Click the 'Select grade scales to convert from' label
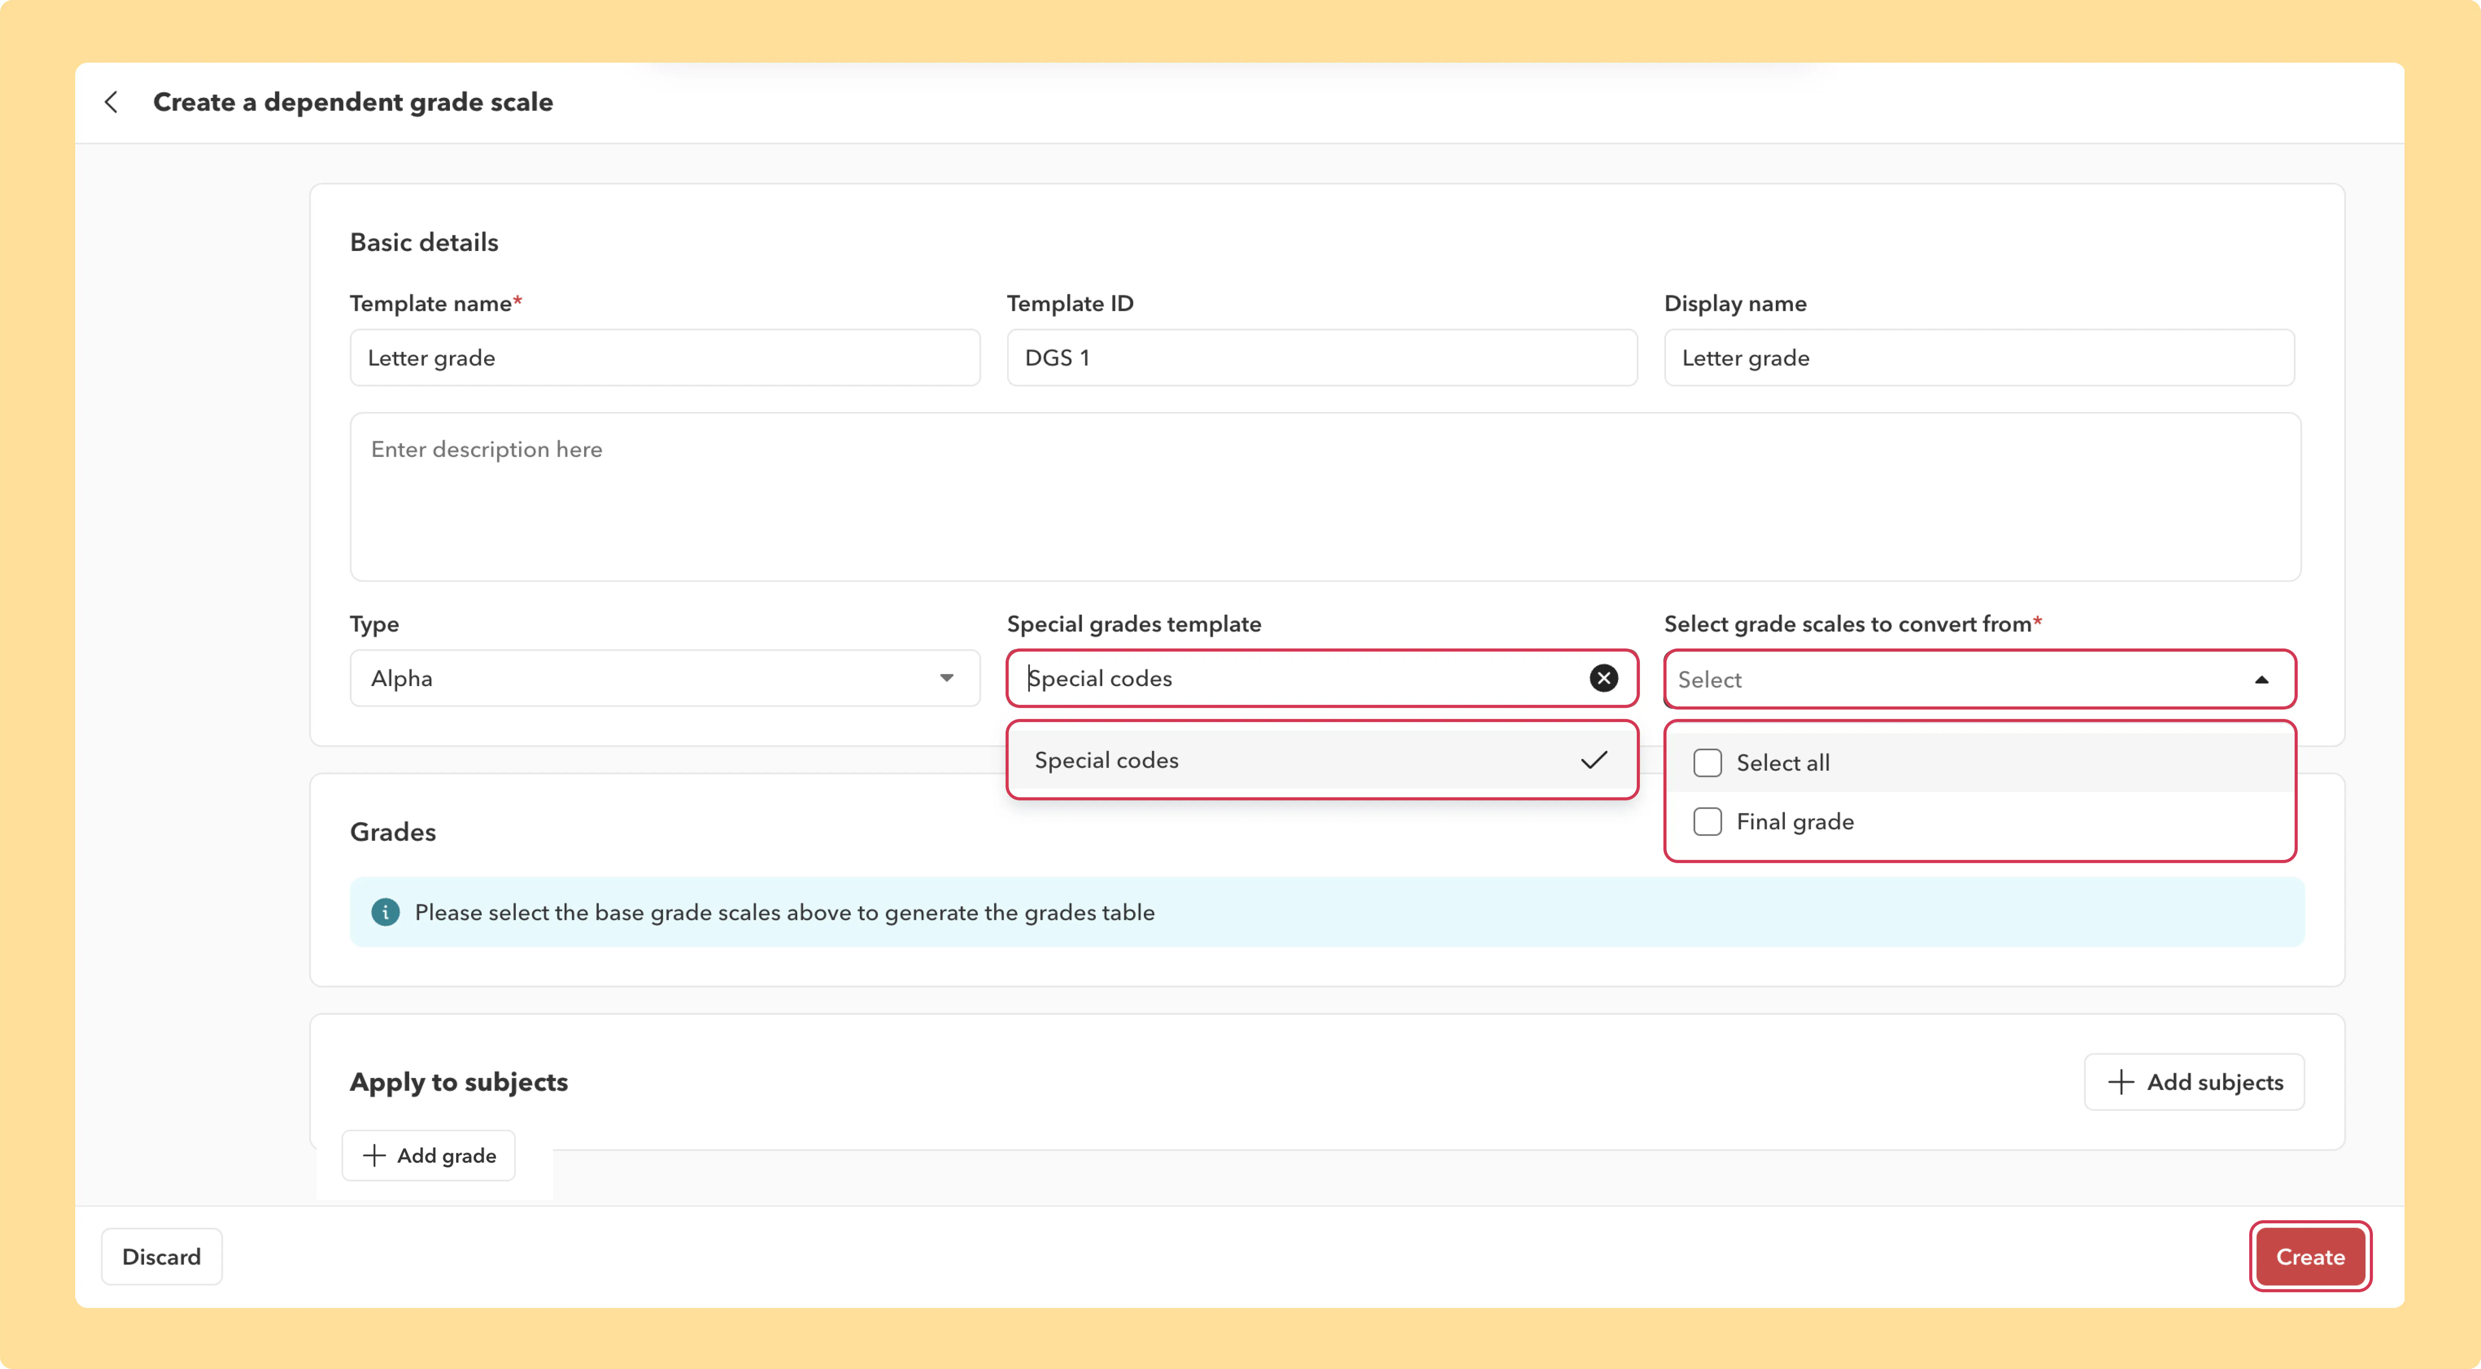Screen dimensions: 2481x1369 click(1853, 623)
